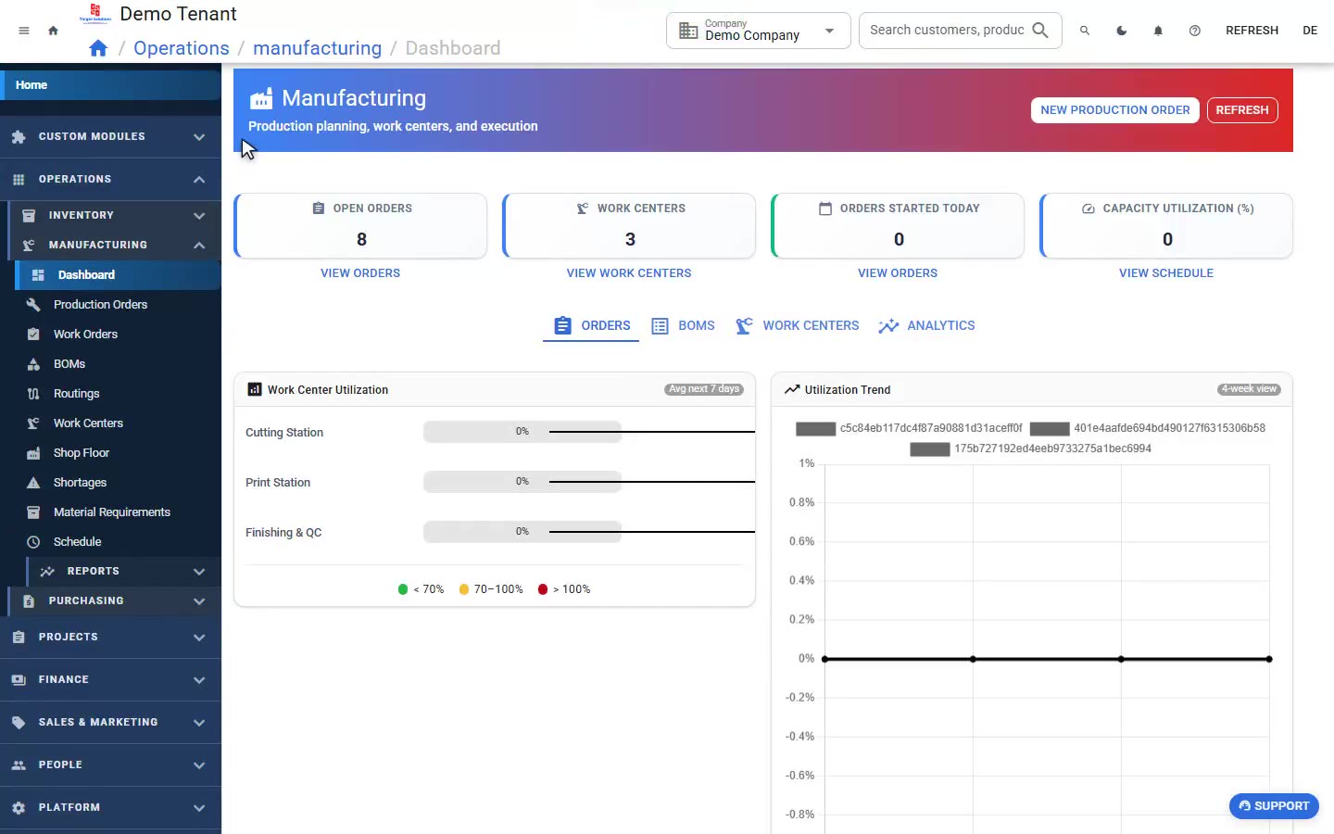The height and width of the screenshot is (834, 1334).
Task: Switch to the Work Centers tab
Action: coord(797,325)
